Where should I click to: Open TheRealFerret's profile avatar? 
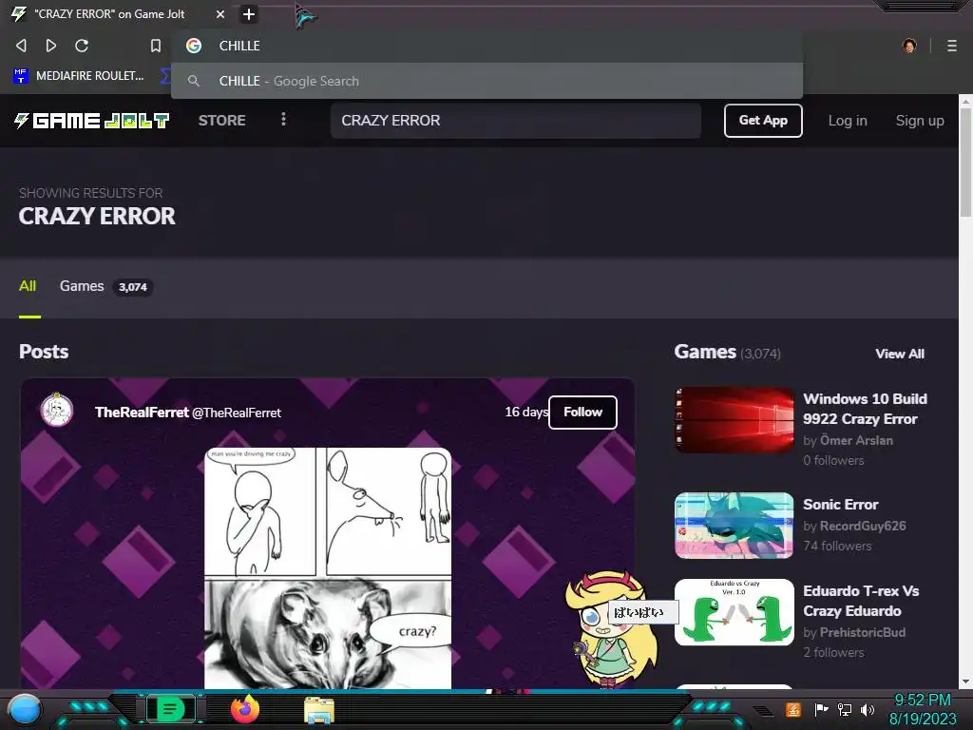(57, 410)
